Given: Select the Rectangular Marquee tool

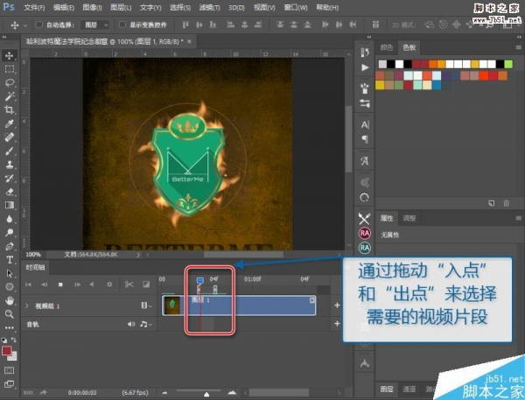Looking at the screenshot, I should 10,68.
